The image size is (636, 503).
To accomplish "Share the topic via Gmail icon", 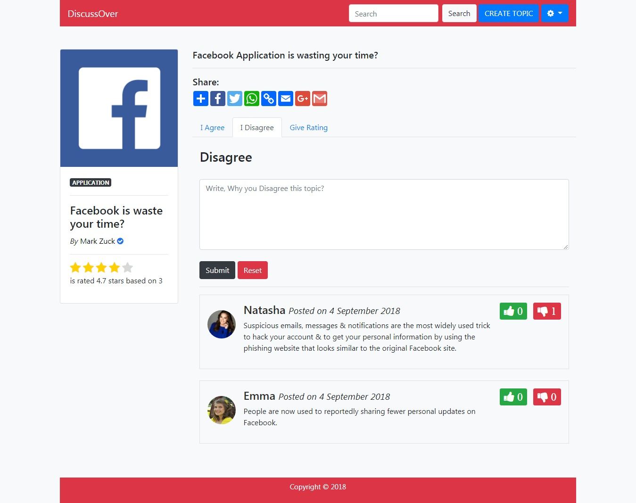I will [320, 99].
